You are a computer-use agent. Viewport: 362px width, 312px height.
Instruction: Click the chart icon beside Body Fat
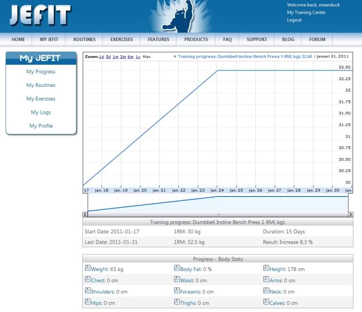tap(177, 269)
